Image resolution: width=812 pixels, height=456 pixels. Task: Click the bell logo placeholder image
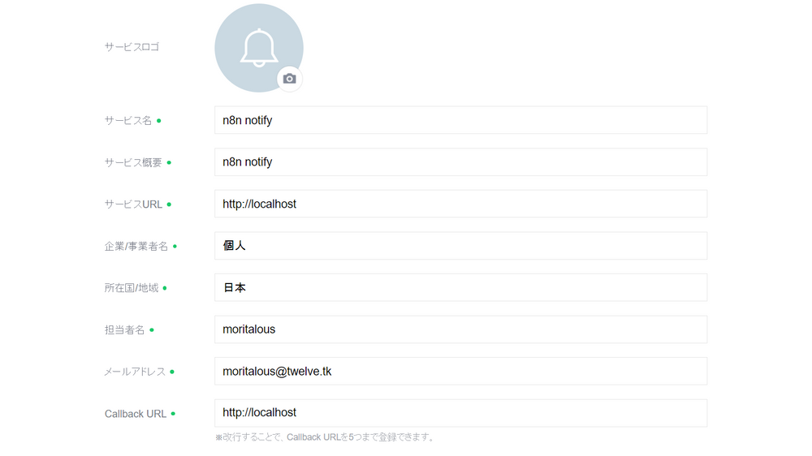coord(259,48)
